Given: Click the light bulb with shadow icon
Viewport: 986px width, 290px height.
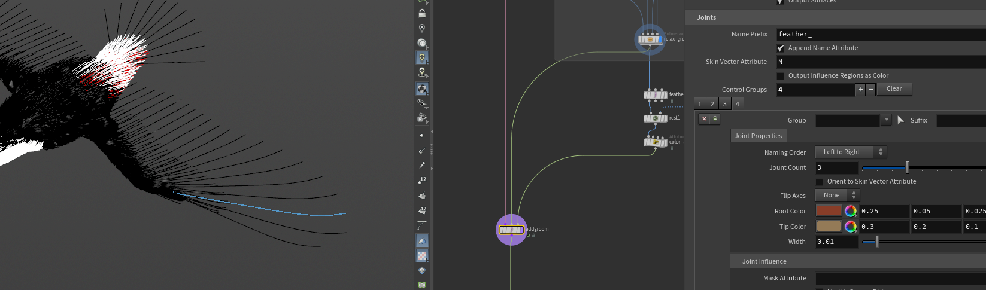Looking at the screenshot, I should click(x=422, y=72).
